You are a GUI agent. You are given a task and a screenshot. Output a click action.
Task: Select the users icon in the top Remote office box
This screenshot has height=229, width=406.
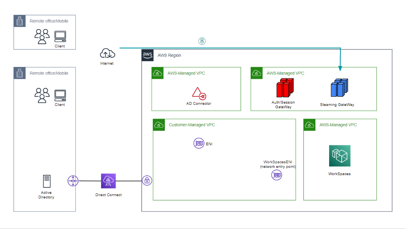pos(42,36)
